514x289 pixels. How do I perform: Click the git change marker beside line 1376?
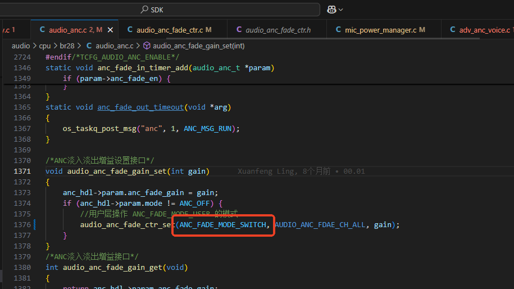tap(34, 225)
